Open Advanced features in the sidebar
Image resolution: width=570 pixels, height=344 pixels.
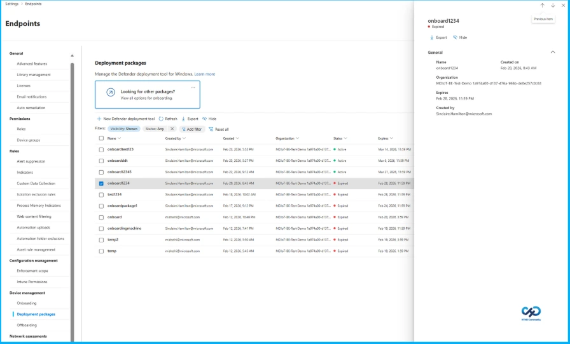[x=32, y=64]
